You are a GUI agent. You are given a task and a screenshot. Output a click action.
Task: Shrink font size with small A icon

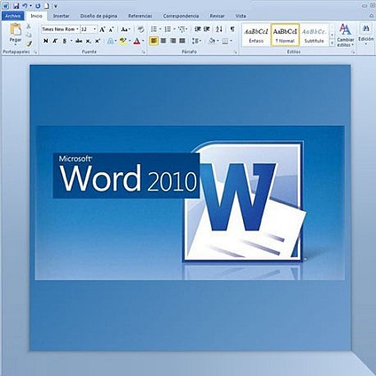111,30
